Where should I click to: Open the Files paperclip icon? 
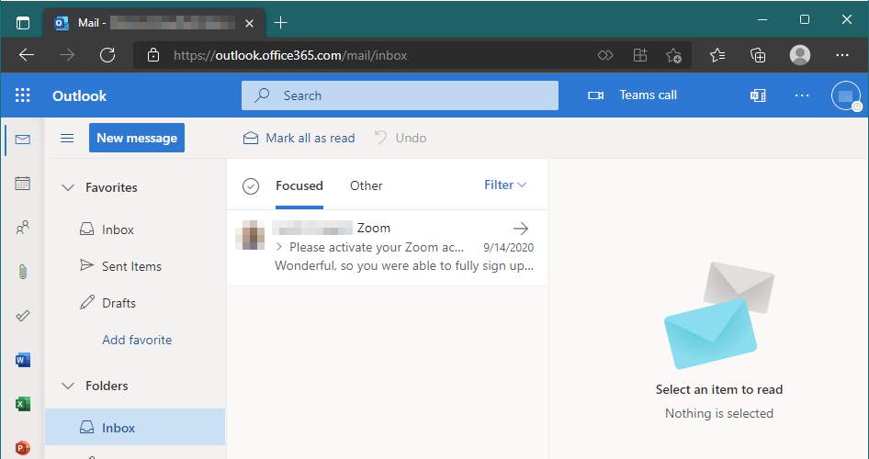click(x=23, y=272)
